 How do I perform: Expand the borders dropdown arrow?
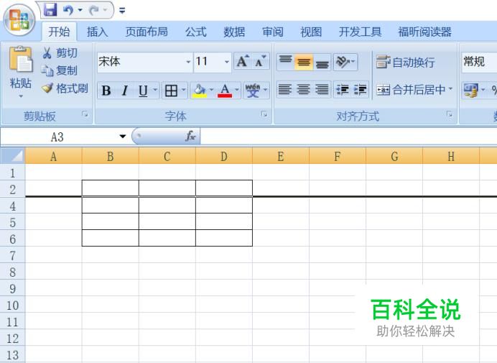point(184,90)
